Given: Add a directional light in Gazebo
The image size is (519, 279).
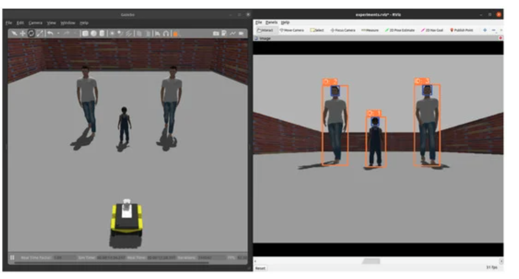Looking at the screenshot, I should (x=129, y=34).
